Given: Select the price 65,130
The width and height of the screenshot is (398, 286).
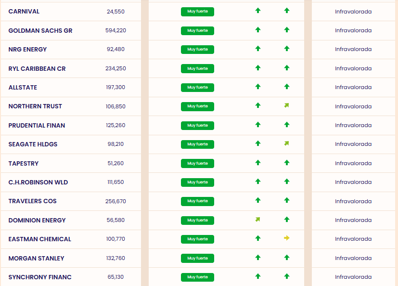Looking at the screenshot, I should tap(116, 277).
